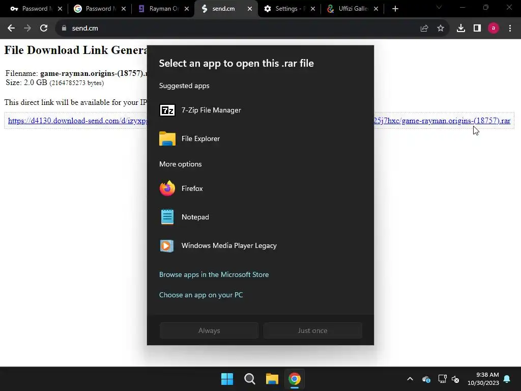Select Notepad to open the .rar
Viewport: 521px width, 391px height.
(x=260, y=217)
